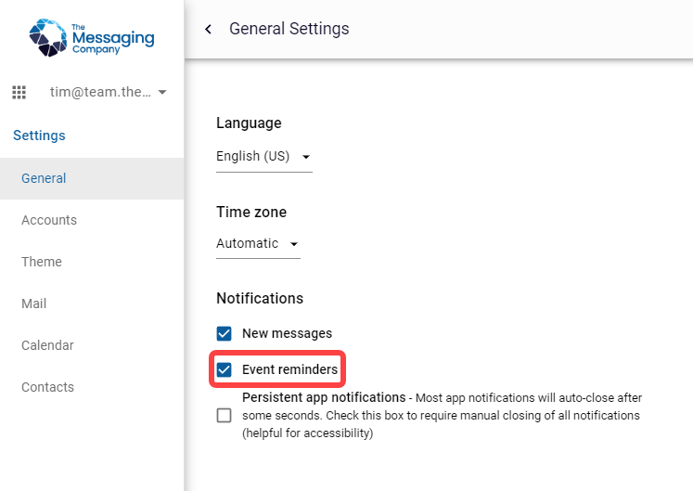Viewport: 693px width, 491px height.
Task: Click the account dropdown arrow beside tim@team
Action: 162,92
